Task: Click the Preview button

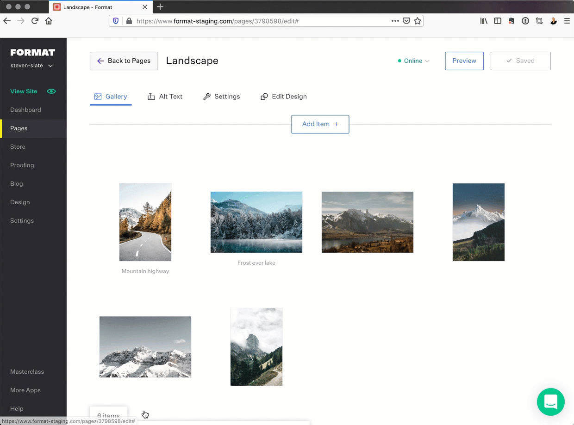Action: coord(464,61)
